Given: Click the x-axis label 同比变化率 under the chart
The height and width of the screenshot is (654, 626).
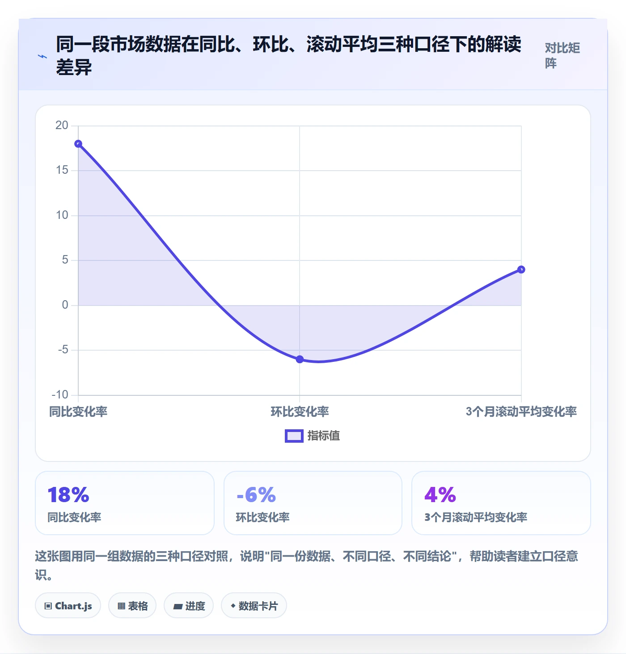Looking at the screenshot, I should tap(78, 411).
